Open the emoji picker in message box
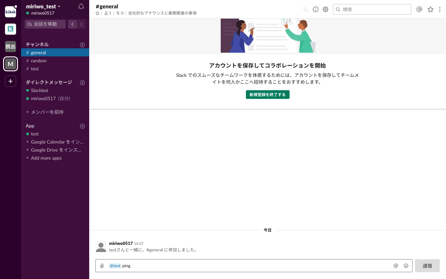Image resolution: width=446 pixels, height=279 pixels. pyautogui.click(x=406, y=266)
